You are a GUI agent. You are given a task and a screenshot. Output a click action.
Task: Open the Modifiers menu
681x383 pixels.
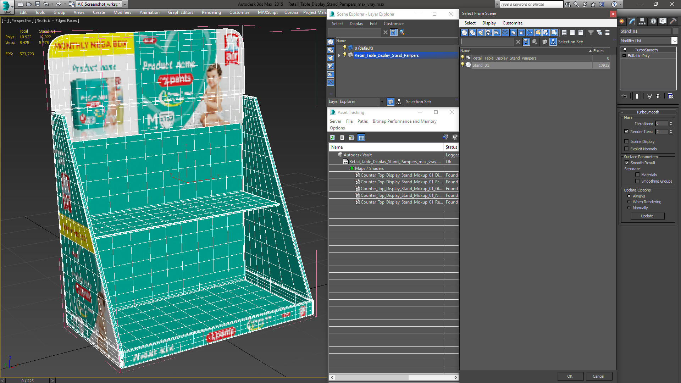click(x=122, y=12)
